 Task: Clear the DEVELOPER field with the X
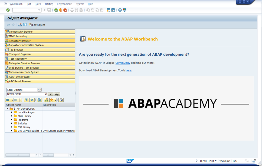(46, 94)
